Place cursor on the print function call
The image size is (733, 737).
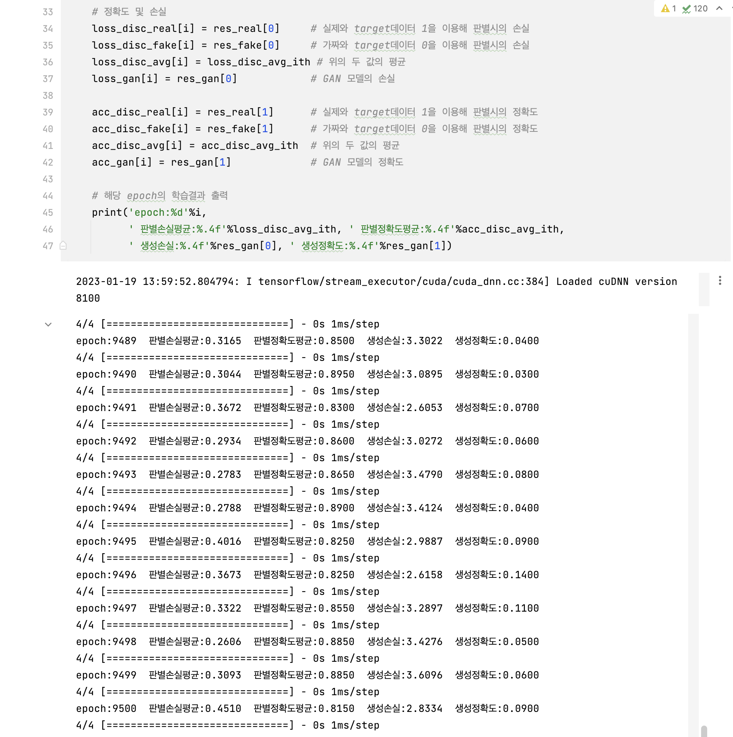[106, 213]
